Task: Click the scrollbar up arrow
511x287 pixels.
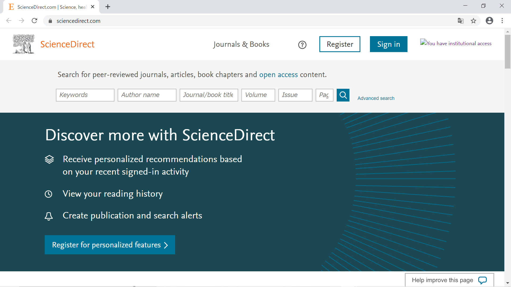Action: pyautogui.click(x=508, y=32)
